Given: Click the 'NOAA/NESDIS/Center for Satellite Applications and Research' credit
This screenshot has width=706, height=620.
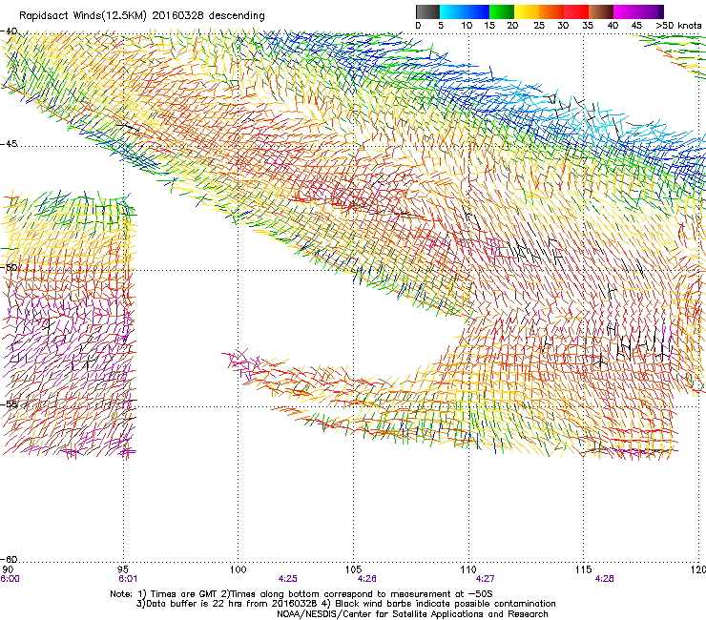Looking at the screenshot, I should pos(412,614).
